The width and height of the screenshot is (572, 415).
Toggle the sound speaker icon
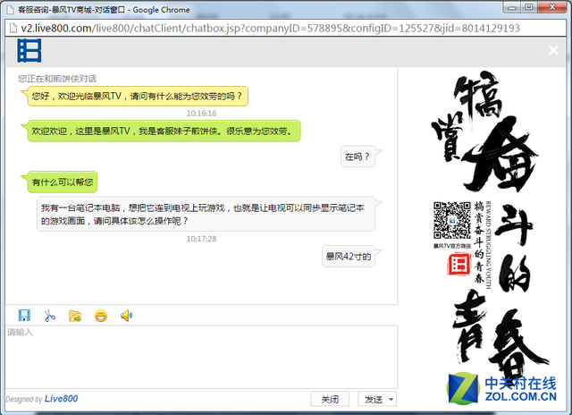click(x=126, y=316)
